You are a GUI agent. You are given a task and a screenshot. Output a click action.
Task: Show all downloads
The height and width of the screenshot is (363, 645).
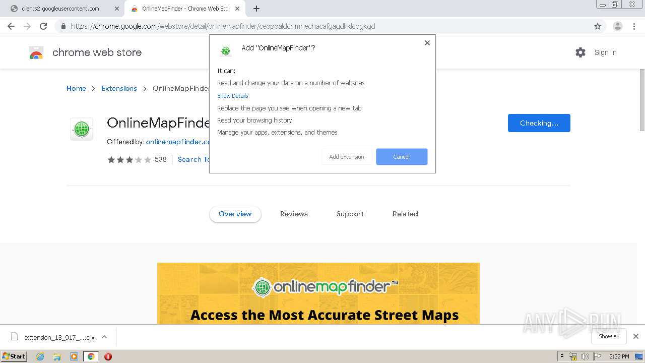[x=608, y=336]
